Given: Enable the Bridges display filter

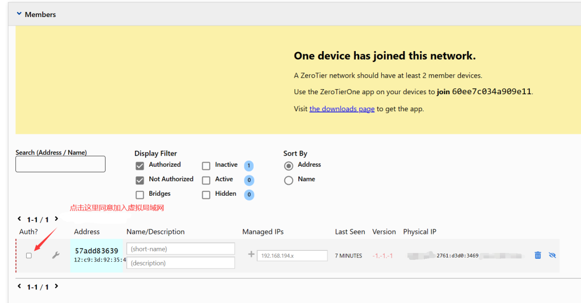Looking at the screenshot, I should tap(140, 195).
